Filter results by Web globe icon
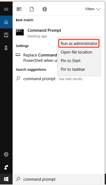 pos(45,9)
